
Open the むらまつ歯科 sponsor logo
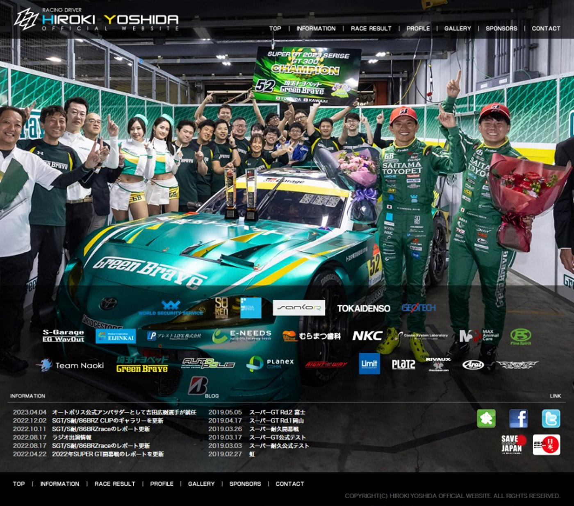(x=311, y=336)
